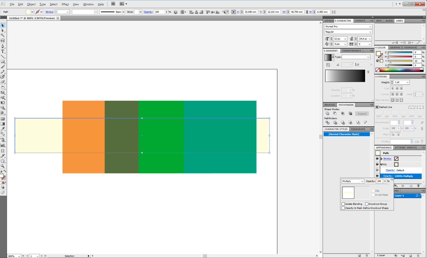The image size is (427, 258).
Task: Activate the Zoom tool
Action: point(3,166)
